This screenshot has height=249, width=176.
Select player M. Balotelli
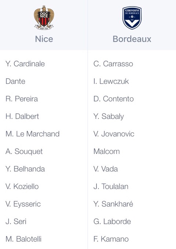pos(23,239)
